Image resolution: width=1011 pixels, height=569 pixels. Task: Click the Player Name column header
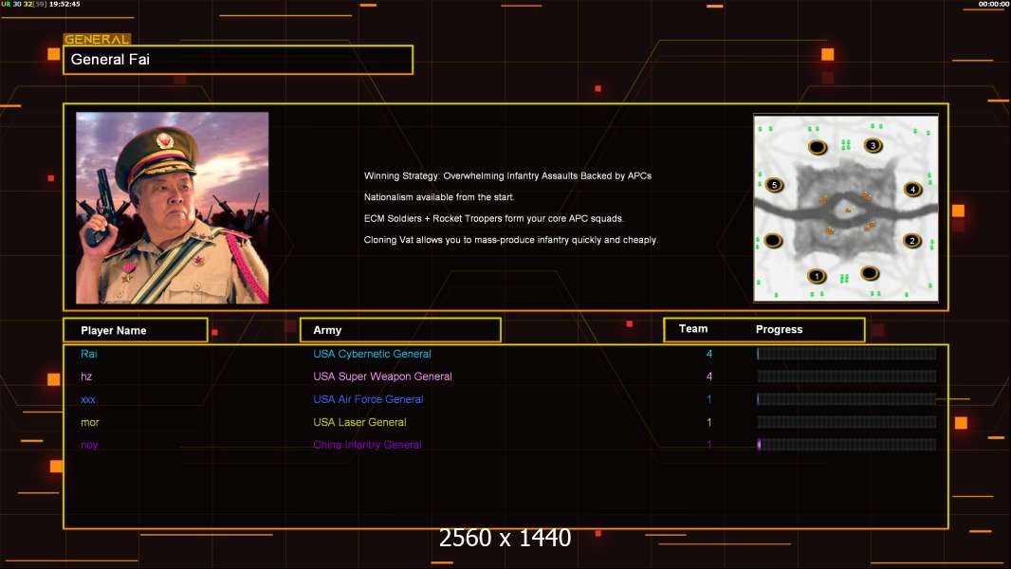point(136,330)
